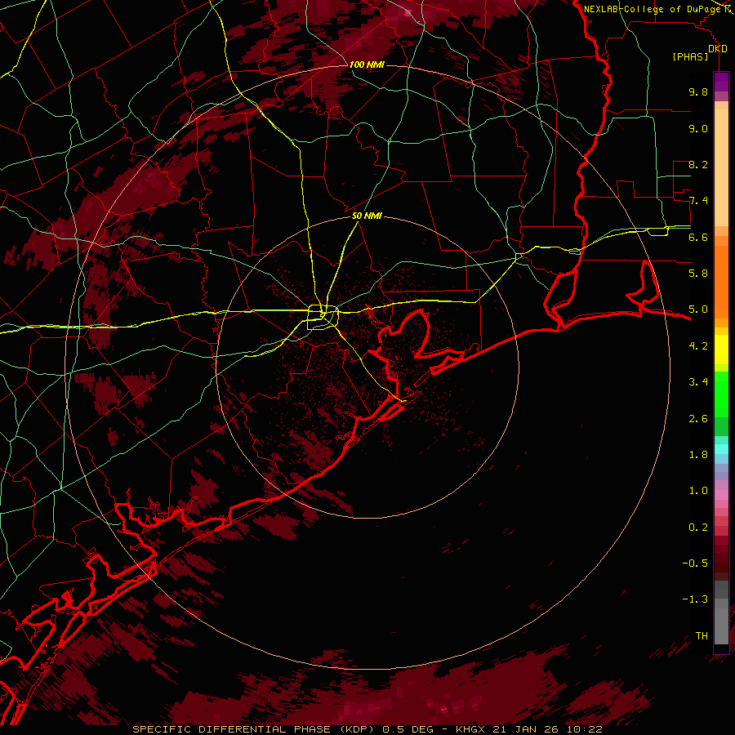This screenshot has height=735, width=735.
Task: Click the 0.2 scale value
Action: click(x=698, y=528)
